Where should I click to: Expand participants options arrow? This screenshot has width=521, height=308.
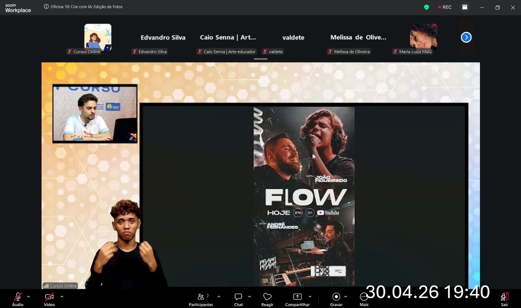pos(219,297)
